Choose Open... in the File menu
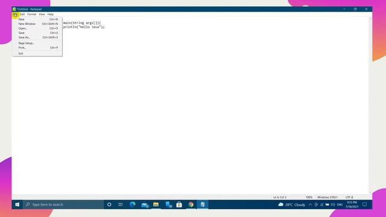Screen dimensions: 386x217 click(x=37, y=28)
